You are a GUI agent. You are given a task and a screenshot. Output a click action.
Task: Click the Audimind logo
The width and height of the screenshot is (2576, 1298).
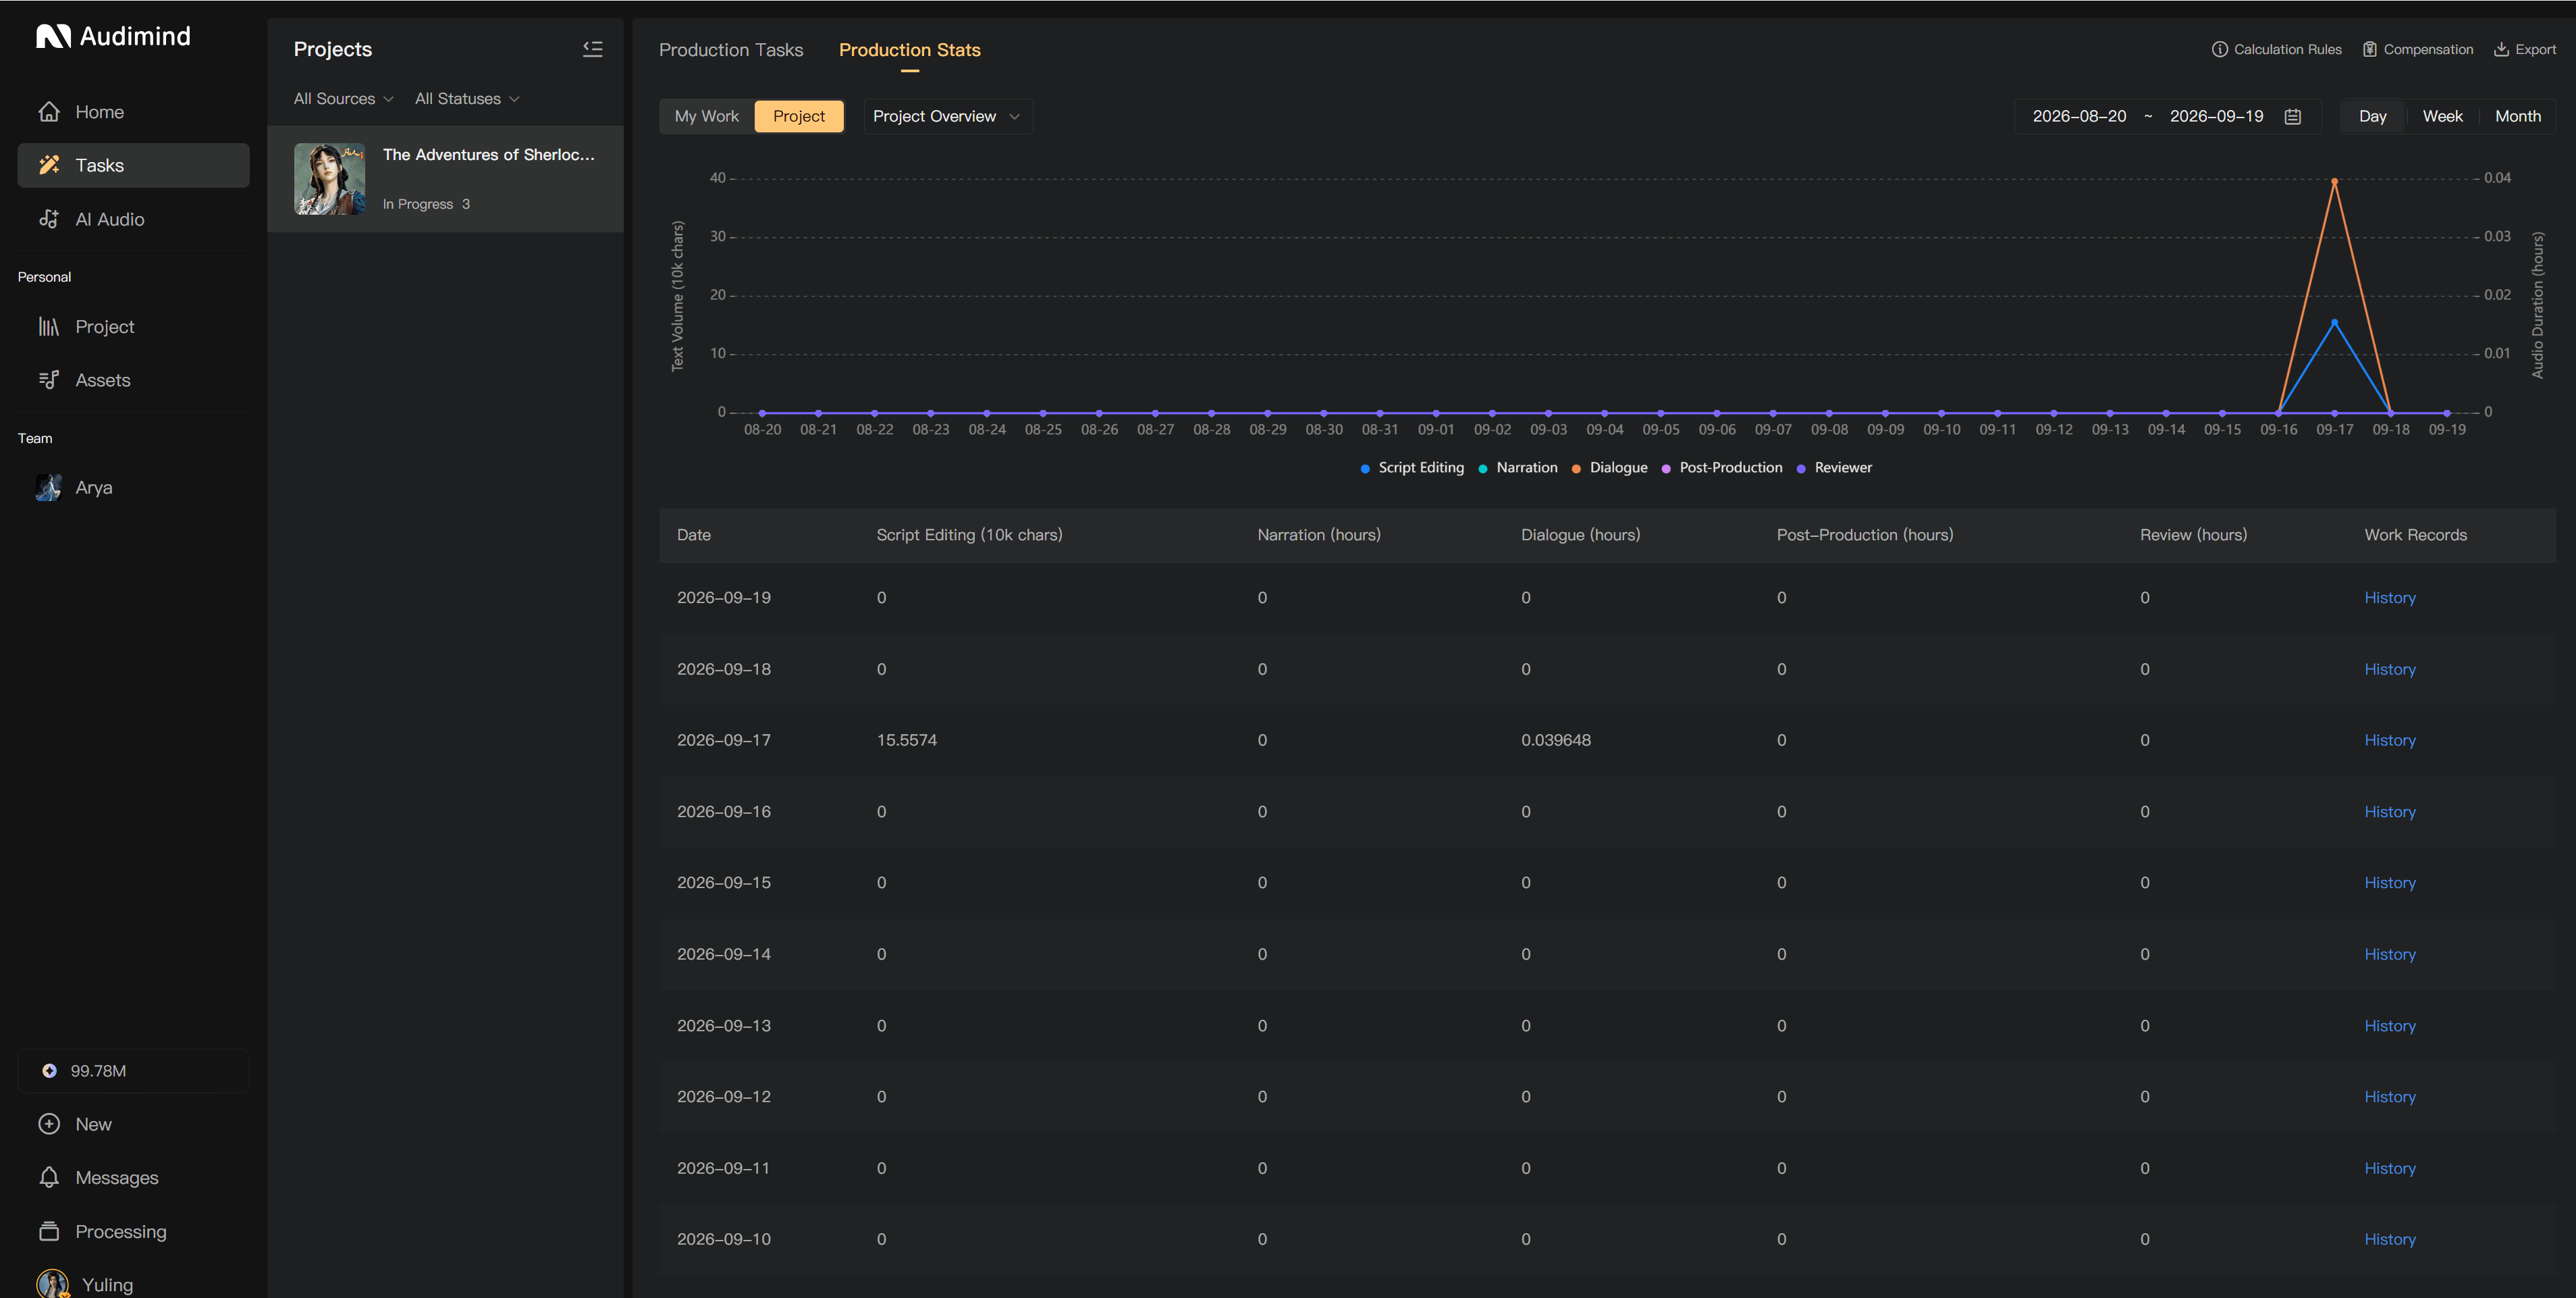pos(113,36)
